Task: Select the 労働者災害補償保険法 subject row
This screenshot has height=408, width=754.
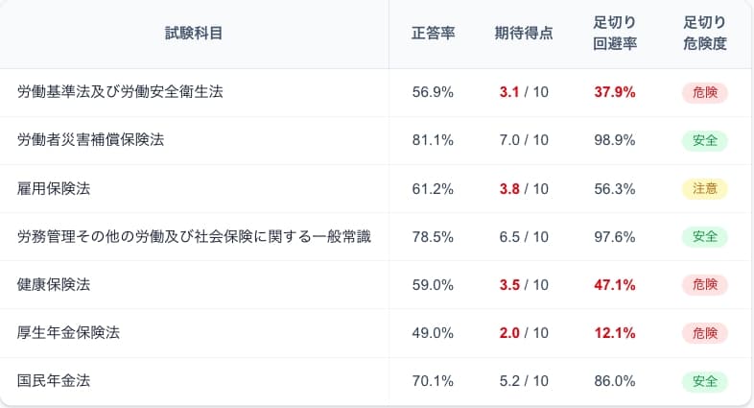Action: (x=91, y=140)
